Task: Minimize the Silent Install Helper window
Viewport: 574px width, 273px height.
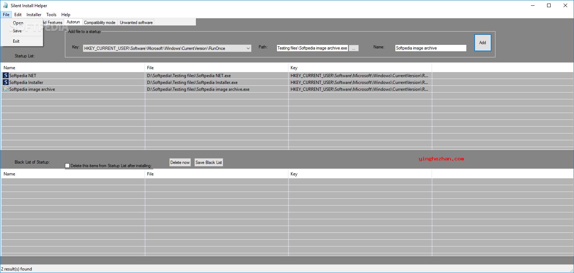Action: (532, 5)
